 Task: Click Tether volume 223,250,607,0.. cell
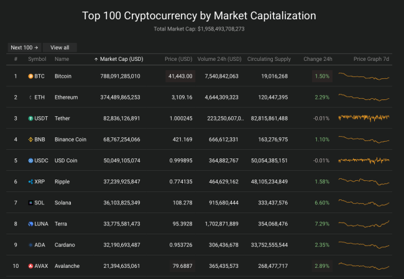click(x=226, y=119)
